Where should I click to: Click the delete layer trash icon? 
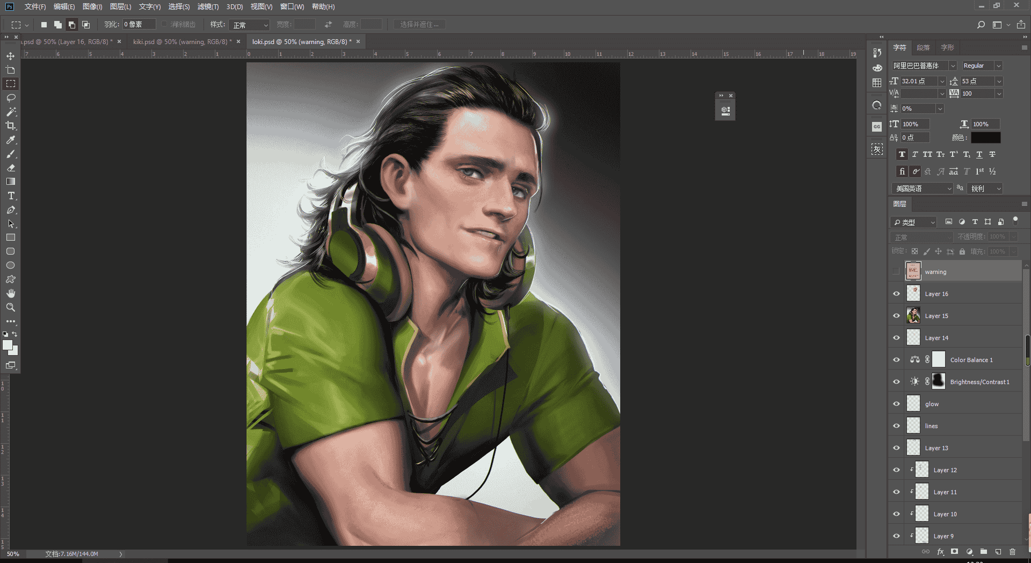pos(1012,552)
